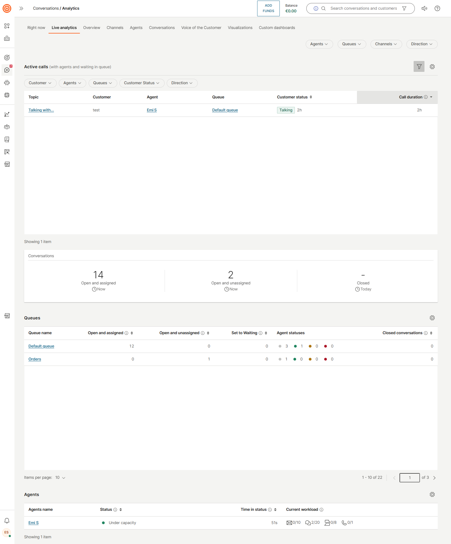Screen dimensions: 451x544
Task: Click ADD FUNDS button
Action: point(268,8)
